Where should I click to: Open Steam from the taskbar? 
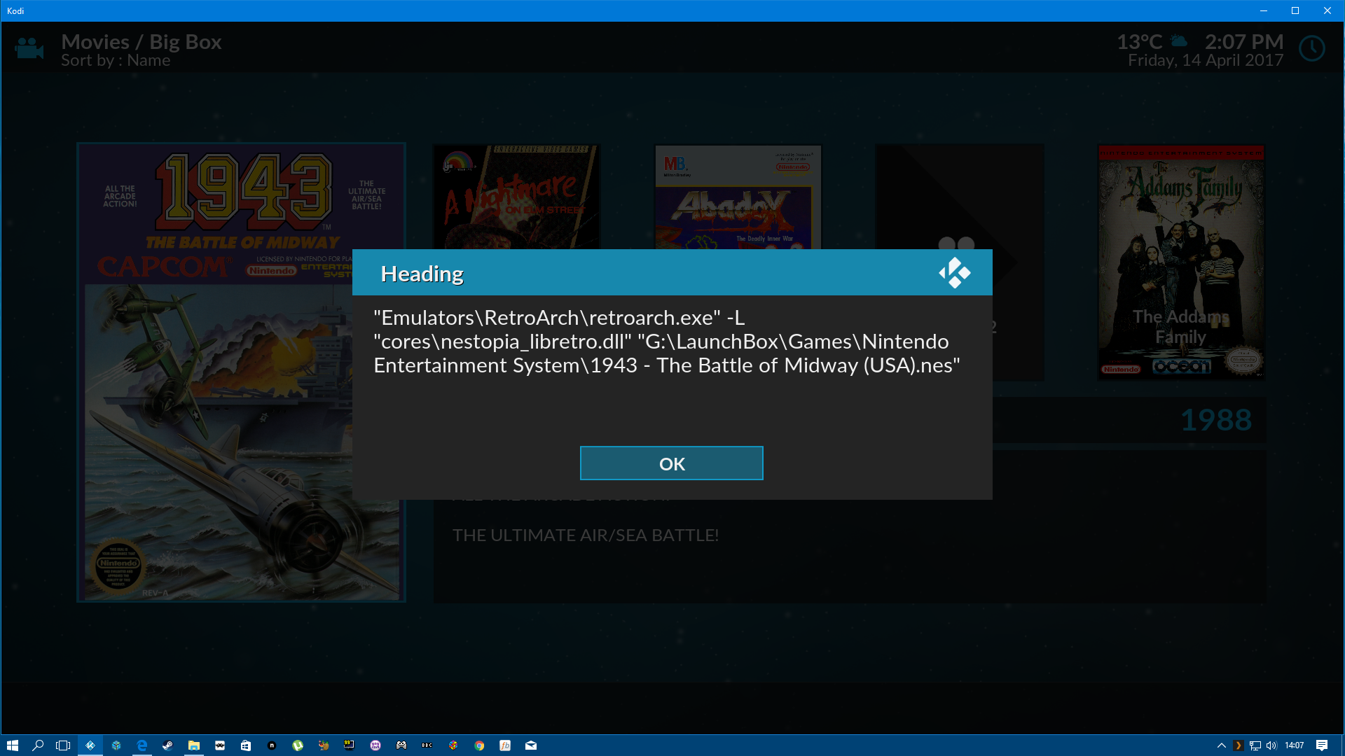(168, 745)
